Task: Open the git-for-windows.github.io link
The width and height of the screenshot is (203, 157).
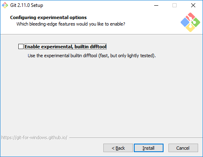Action: [x=34, y=138]
